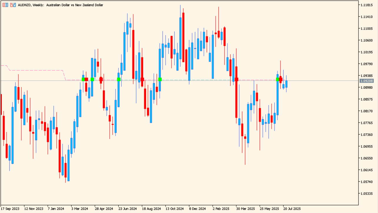This screenshot has height=213, width=378.
Task: Select the red signal marker near 30 Mar 2025
Action: click(x=236, y=79)
